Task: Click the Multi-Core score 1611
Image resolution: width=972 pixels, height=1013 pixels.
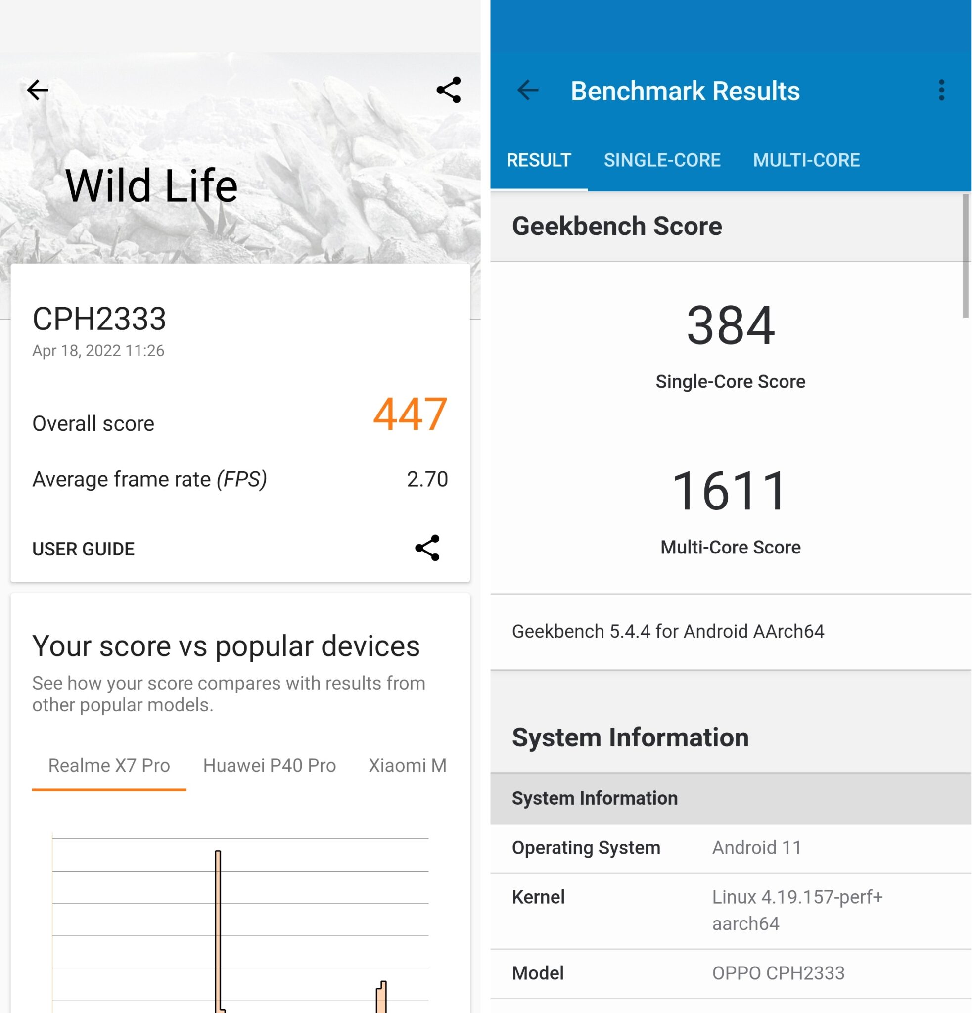Action: tap(729, 491)
